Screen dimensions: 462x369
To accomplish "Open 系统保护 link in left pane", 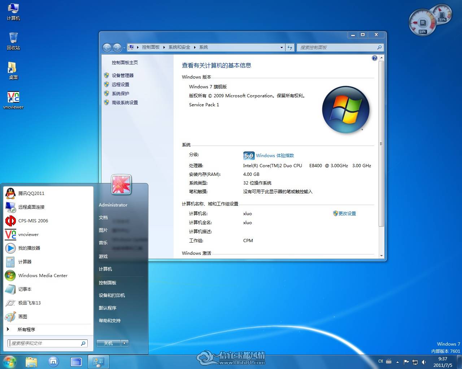I will click(x=121, y=93).
